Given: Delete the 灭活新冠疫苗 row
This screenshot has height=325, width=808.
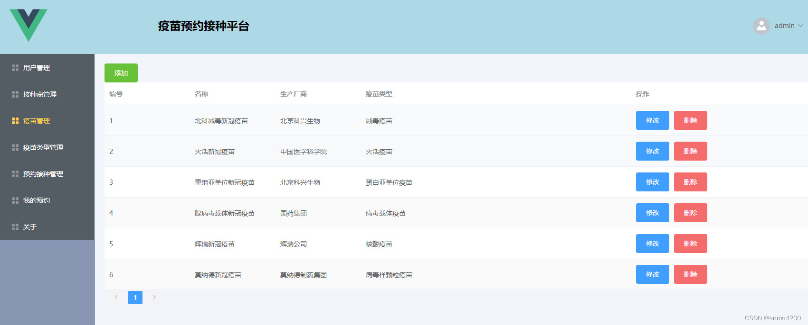Looking at the screenshot, I should 691,151.
